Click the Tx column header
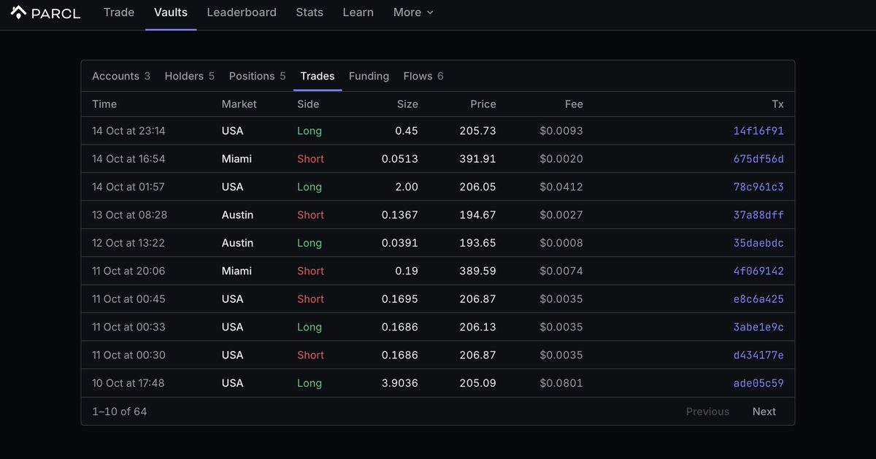 pos(777,104)
